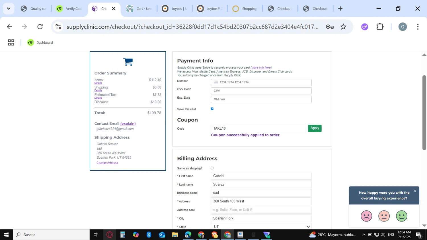
Task: Open Opera browser from the taskbar
Action: [110, 235]
